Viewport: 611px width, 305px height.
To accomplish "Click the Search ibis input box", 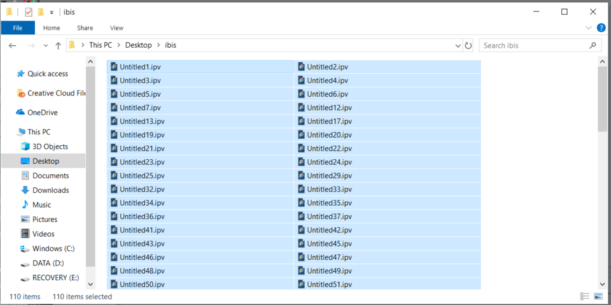I will [535, 46].
